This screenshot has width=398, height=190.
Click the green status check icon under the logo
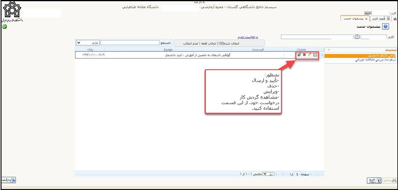point(4,27)
